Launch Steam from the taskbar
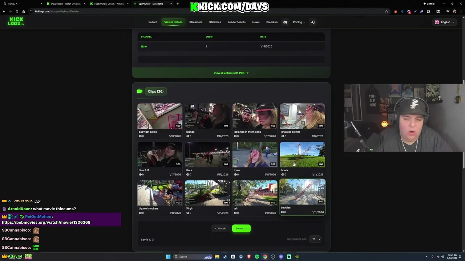Viewport: 465px width, 261px height. pyautogui.click(x=225, y=257)
